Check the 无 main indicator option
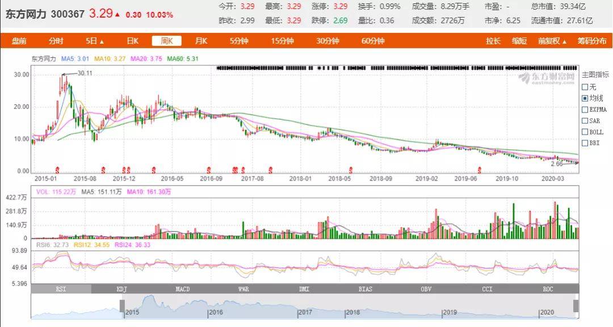This screenshot has width=613, height=327. 585,87
